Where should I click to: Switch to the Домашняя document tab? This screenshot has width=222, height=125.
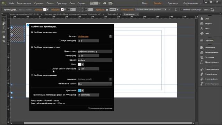pyautogui.click(x=129, y=14)
